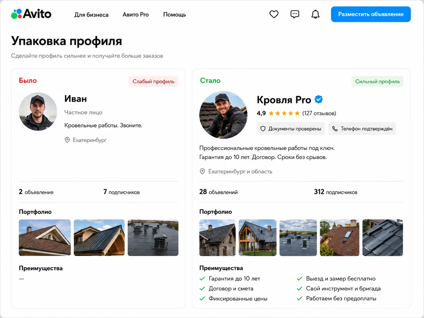Click the star rating of Кровля Pro
This screenshot has width=424, height=318.
coord(284,113)
